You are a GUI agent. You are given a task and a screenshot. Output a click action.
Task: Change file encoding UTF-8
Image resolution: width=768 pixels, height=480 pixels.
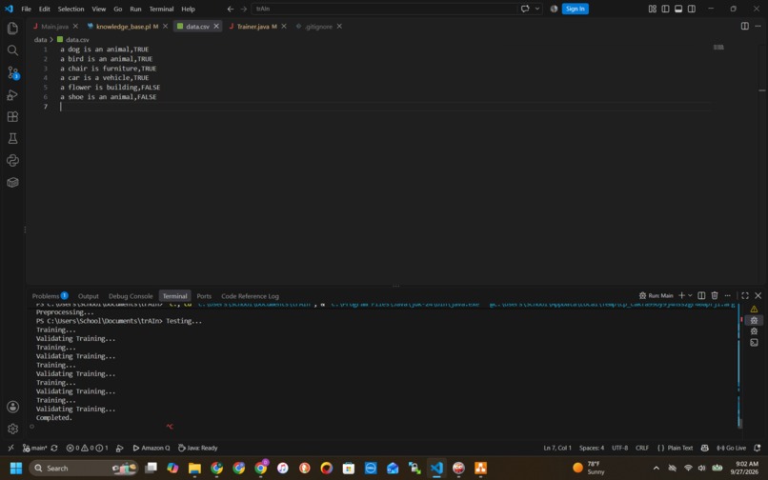tap(619, 448)
